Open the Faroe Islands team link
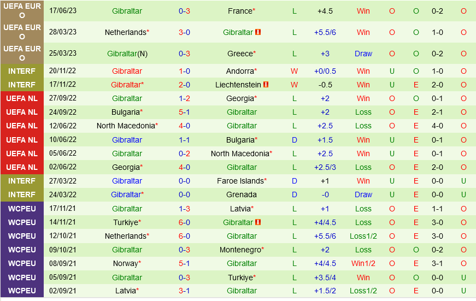Viewport: 476px width, 301px height. (x=240, y=181)
